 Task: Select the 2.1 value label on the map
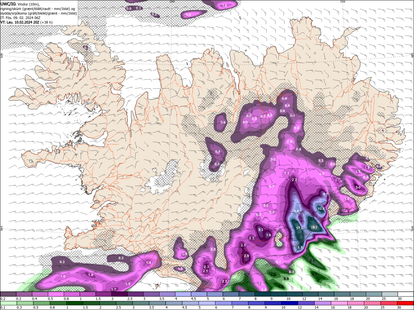(x=205, y=271)
